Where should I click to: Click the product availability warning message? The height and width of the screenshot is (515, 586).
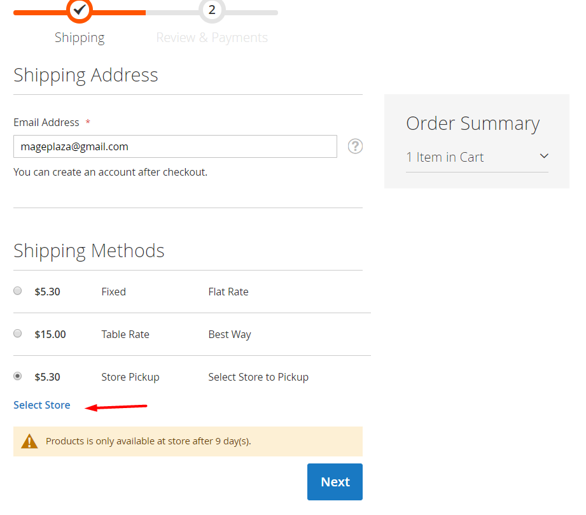pyautogui.click(x=148, y=441)
